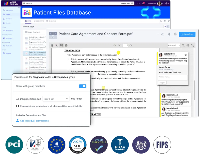
Task: Click the share icon for the PDF file
Action: 169,34
